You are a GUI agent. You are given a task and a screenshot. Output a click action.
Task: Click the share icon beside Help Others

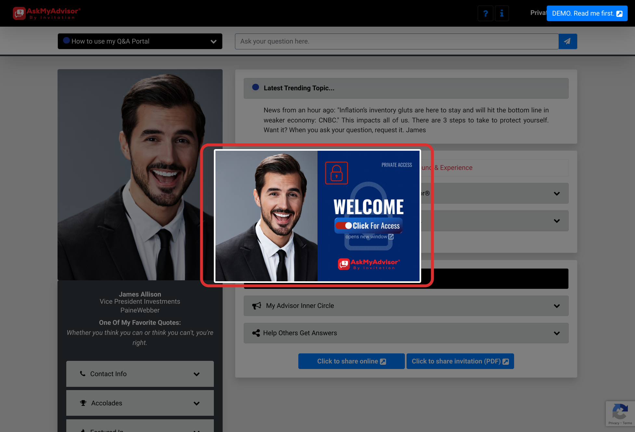click(256, 333)
